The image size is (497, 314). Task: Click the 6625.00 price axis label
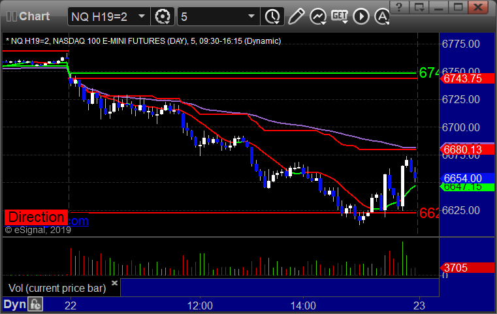[461, 210]
